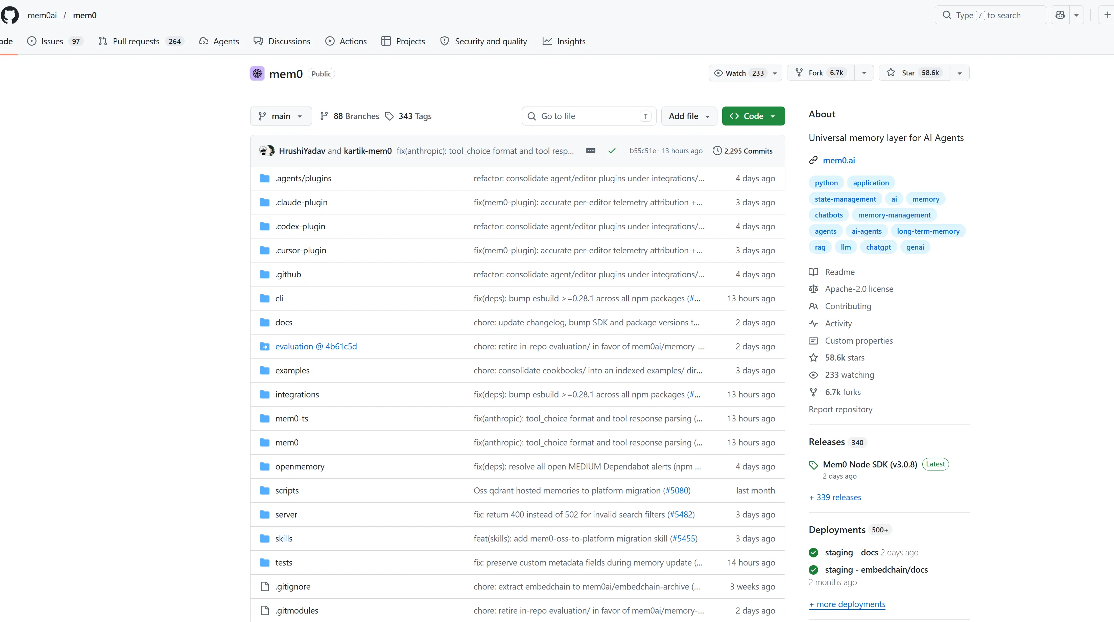Viewport: 1114px width, 622px height.
Task: Fork the mem0 repository
Action: click(x=821, y=73)
